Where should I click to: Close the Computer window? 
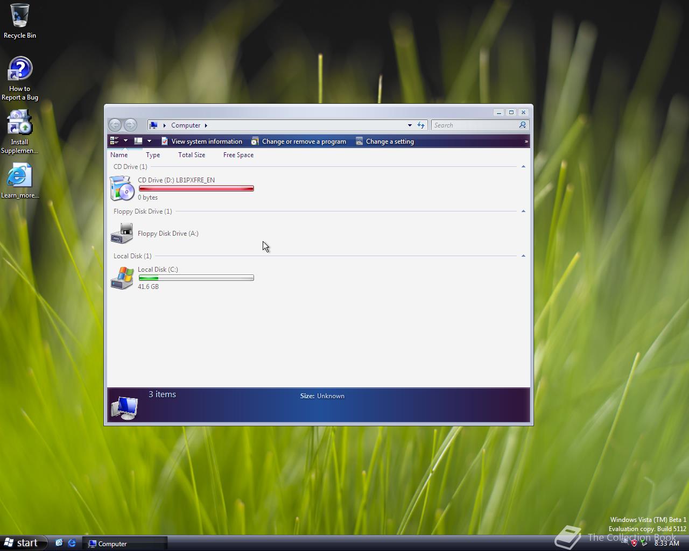(523, 112)
